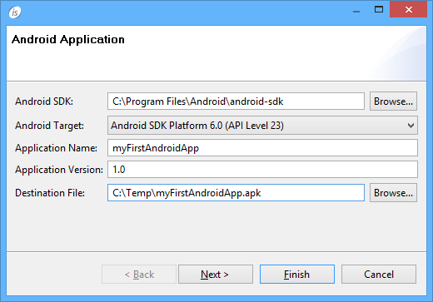Image resolution: width=433 pixels, height=302 pixels.
Task: Cancel the wizard dialog
Action: [x=379, y=275]
